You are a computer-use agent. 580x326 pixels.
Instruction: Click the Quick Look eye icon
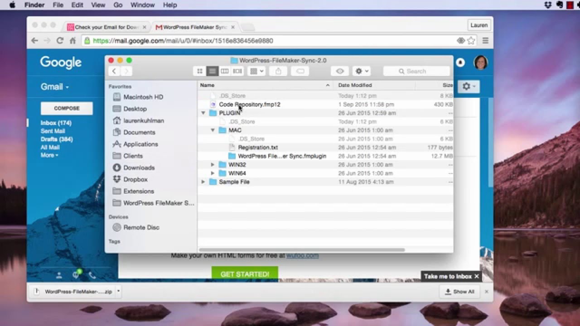(340, 71)
